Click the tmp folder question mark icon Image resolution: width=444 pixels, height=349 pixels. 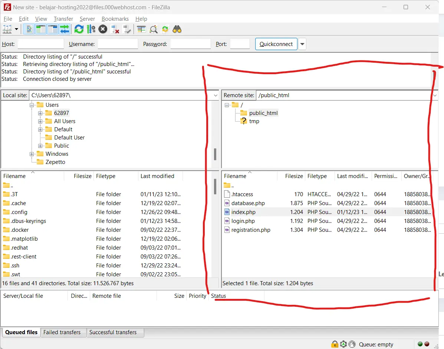pyautogui.click(x=244, y=121)
